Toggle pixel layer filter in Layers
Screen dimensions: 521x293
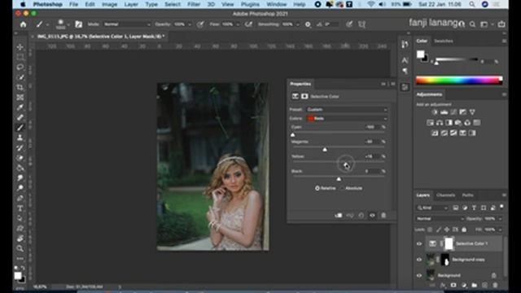click(456, 208)
